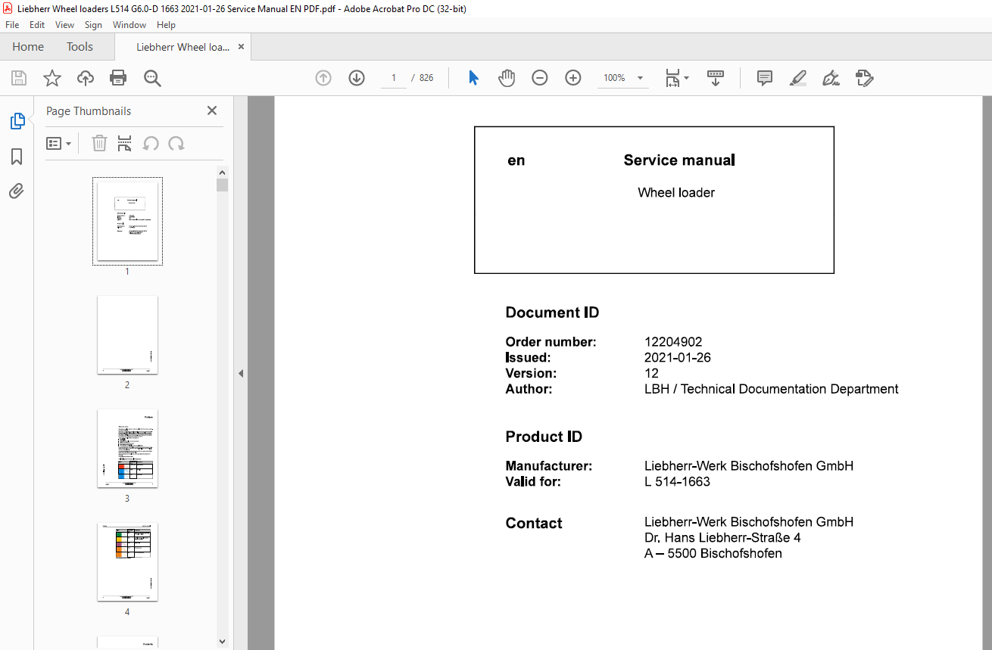This screenshot has width=992, height=650.
Task: Click the LBH / Technical Documentation Department text
Action: (772, 389)
